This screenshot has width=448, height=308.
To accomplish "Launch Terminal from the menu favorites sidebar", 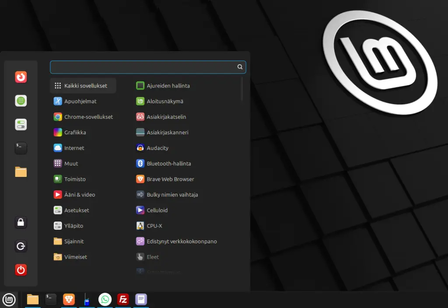I will coord(21,148).
